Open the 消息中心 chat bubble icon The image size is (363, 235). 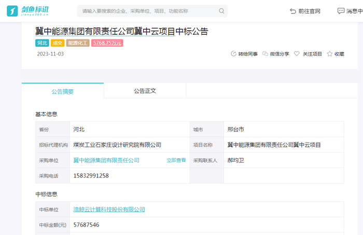(341, 11)
